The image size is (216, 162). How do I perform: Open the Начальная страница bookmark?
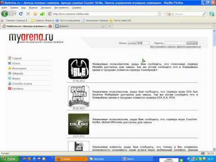pyautogui.click(x=95, y=20)
